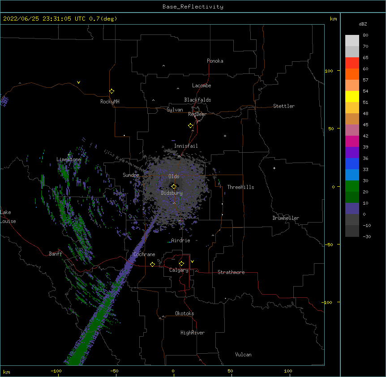Image resolution: width=386 pixels, height=377 pixels.
Task: Select the Stettler label
Action: [284, 106]
